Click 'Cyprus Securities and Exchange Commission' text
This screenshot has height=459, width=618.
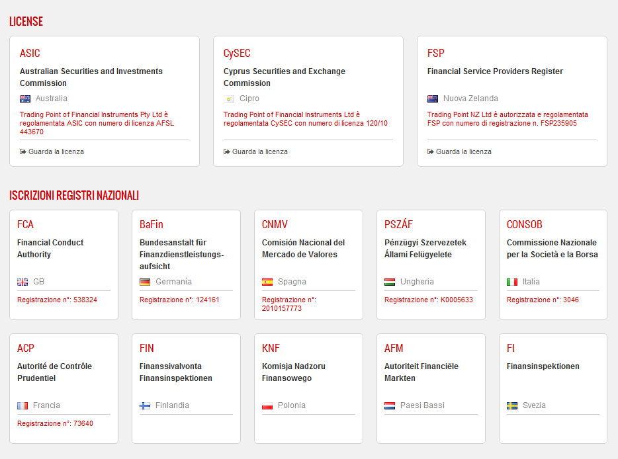pyautogui.click(x=284, y=77)
